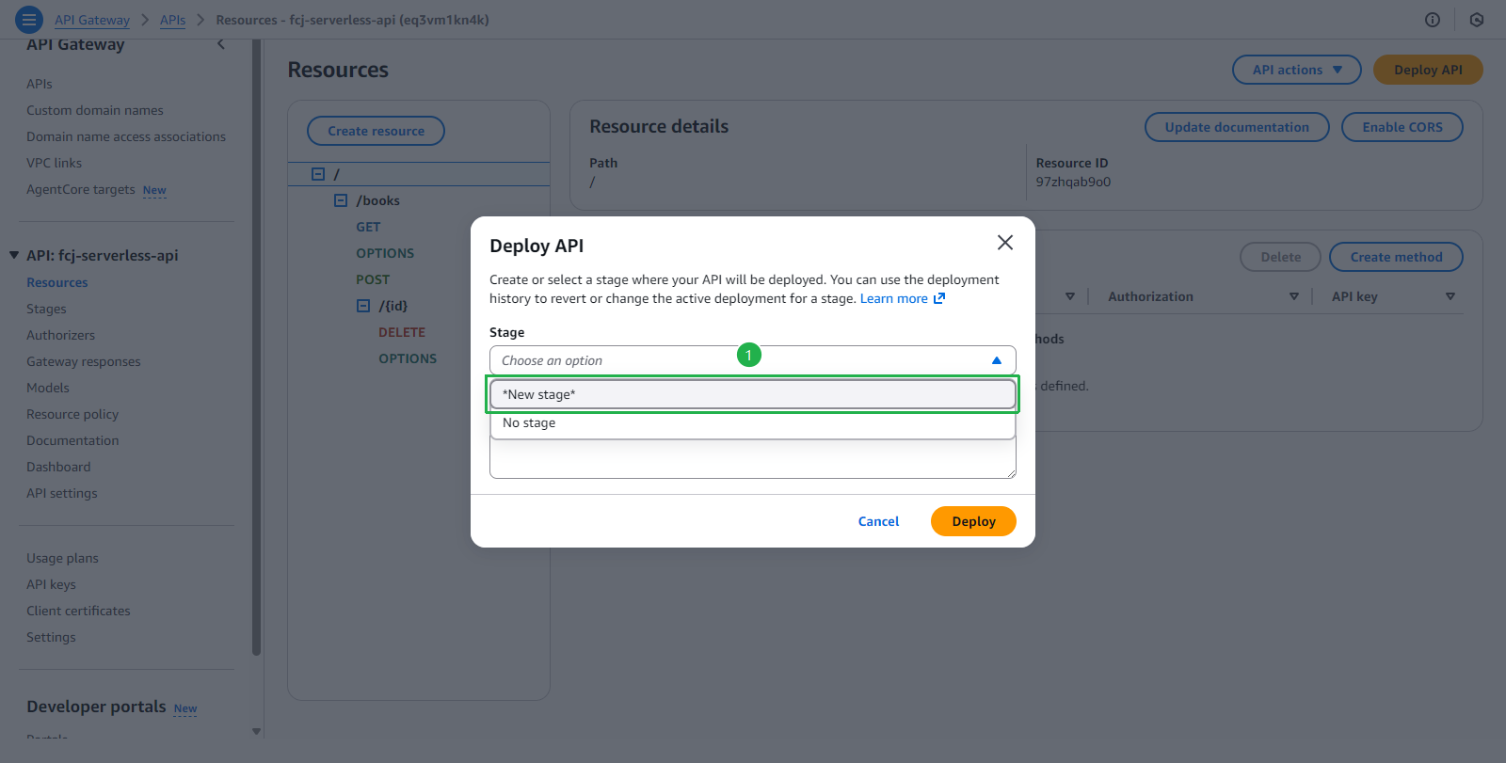The image size is (1506, 763).
Task: Open the Stage dropdown selector
Action: pyautogui.click(x=753, y=360)
